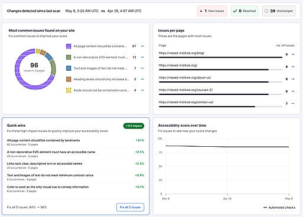Viewport: 303px width, 217px height.
Task: Click the +12% impact badge
Action: (x=133, y=126)
